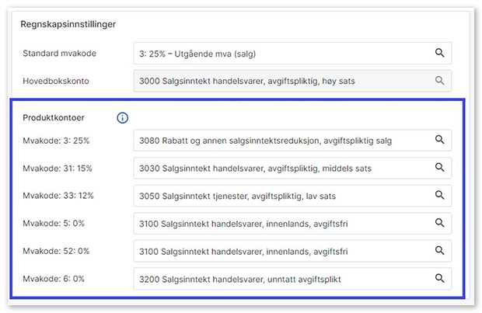The width and height of the screenshot is (482, 313).
Task: Open info tooltip next to Produktkontoer
Action: 122,118
